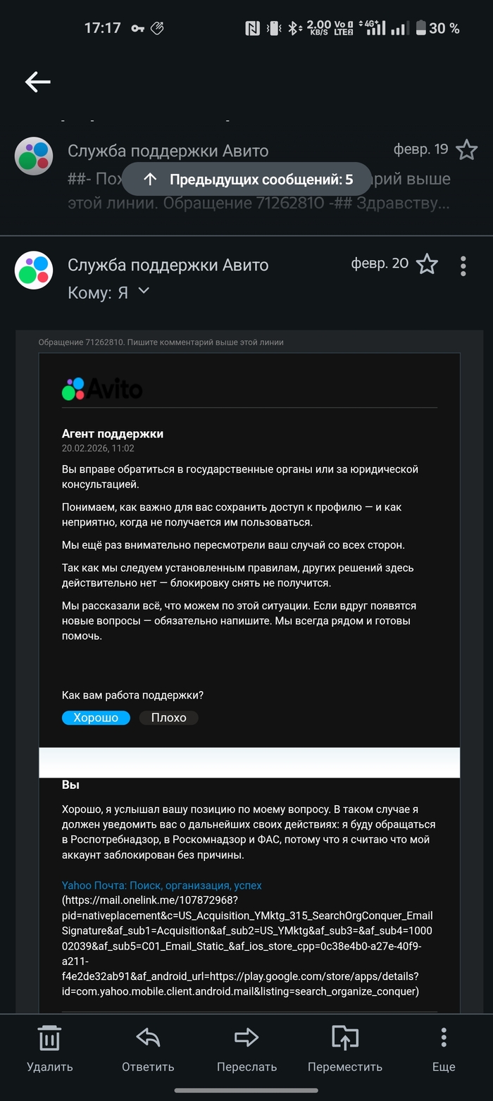Screen dimensions: 493x1101
Task: Open the Yahoo Почта signature link
Action: (161, 885)
